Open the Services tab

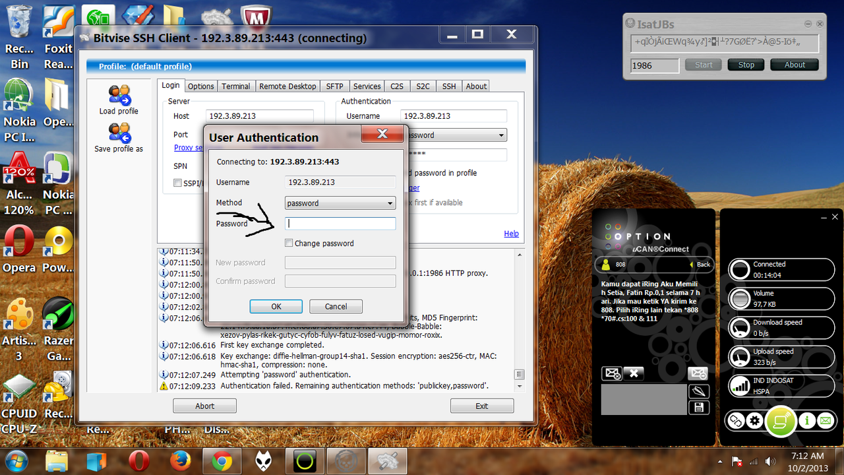(367, 86)
